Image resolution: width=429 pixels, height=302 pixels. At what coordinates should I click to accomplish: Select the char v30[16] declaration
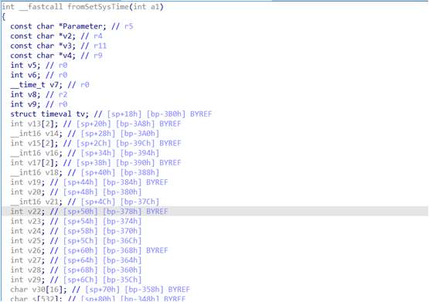39,290
